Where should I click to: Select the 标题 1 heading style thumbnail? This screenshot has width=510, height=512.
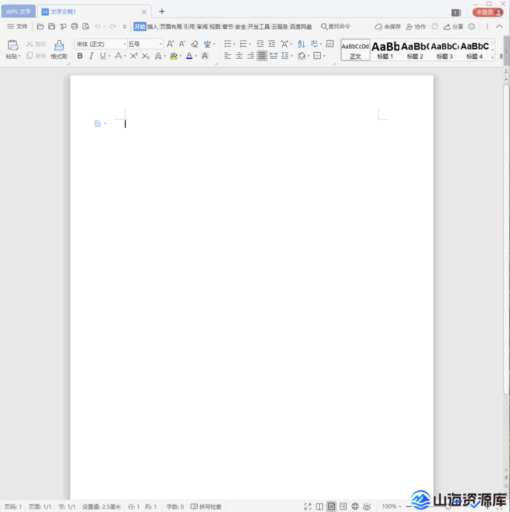coord(385,50)
